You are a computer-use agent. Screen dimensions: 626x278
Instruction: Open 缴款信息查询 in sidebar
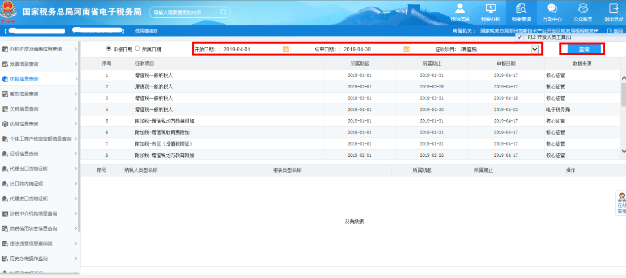39,94
